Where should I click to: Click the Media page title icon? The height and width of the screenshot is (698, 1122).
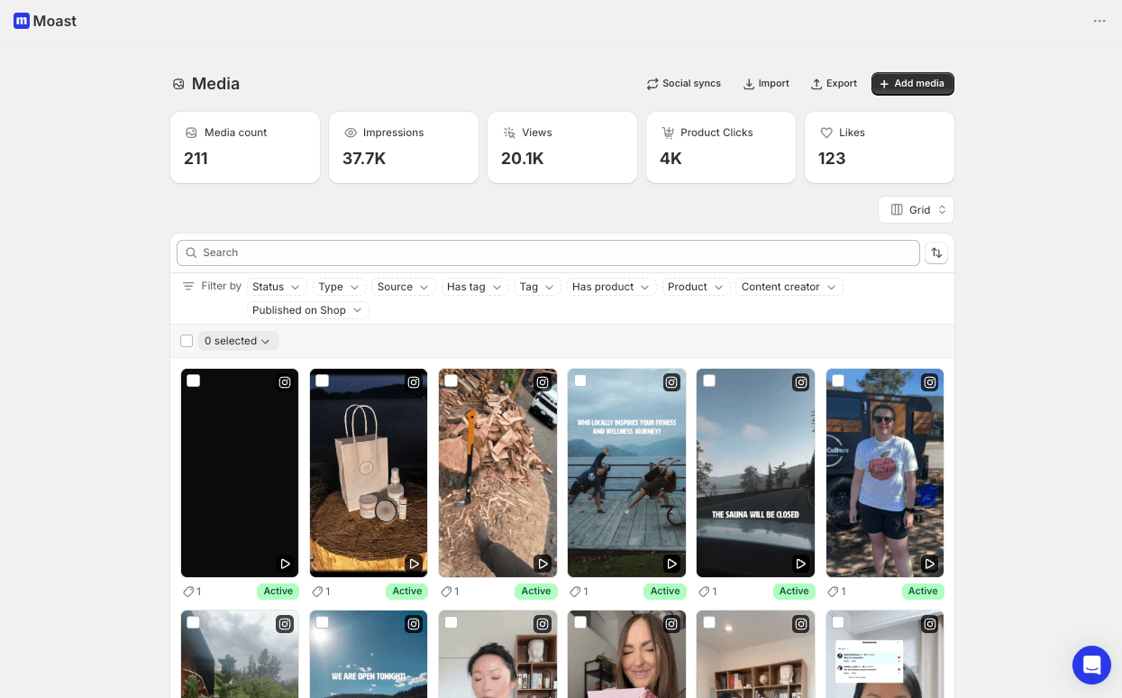coord(178,84)
